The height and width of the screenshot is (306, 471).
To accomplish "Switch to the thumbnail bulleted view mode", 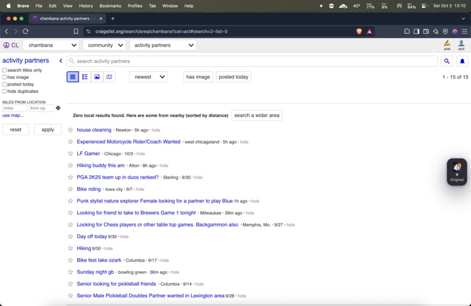I will click(x=85, y=77).
